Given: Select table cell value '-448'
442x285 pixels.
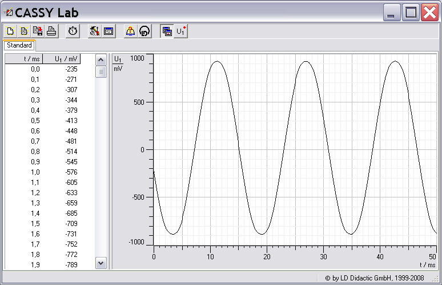Looking at the screenshot, I should (x=71, y=131).
